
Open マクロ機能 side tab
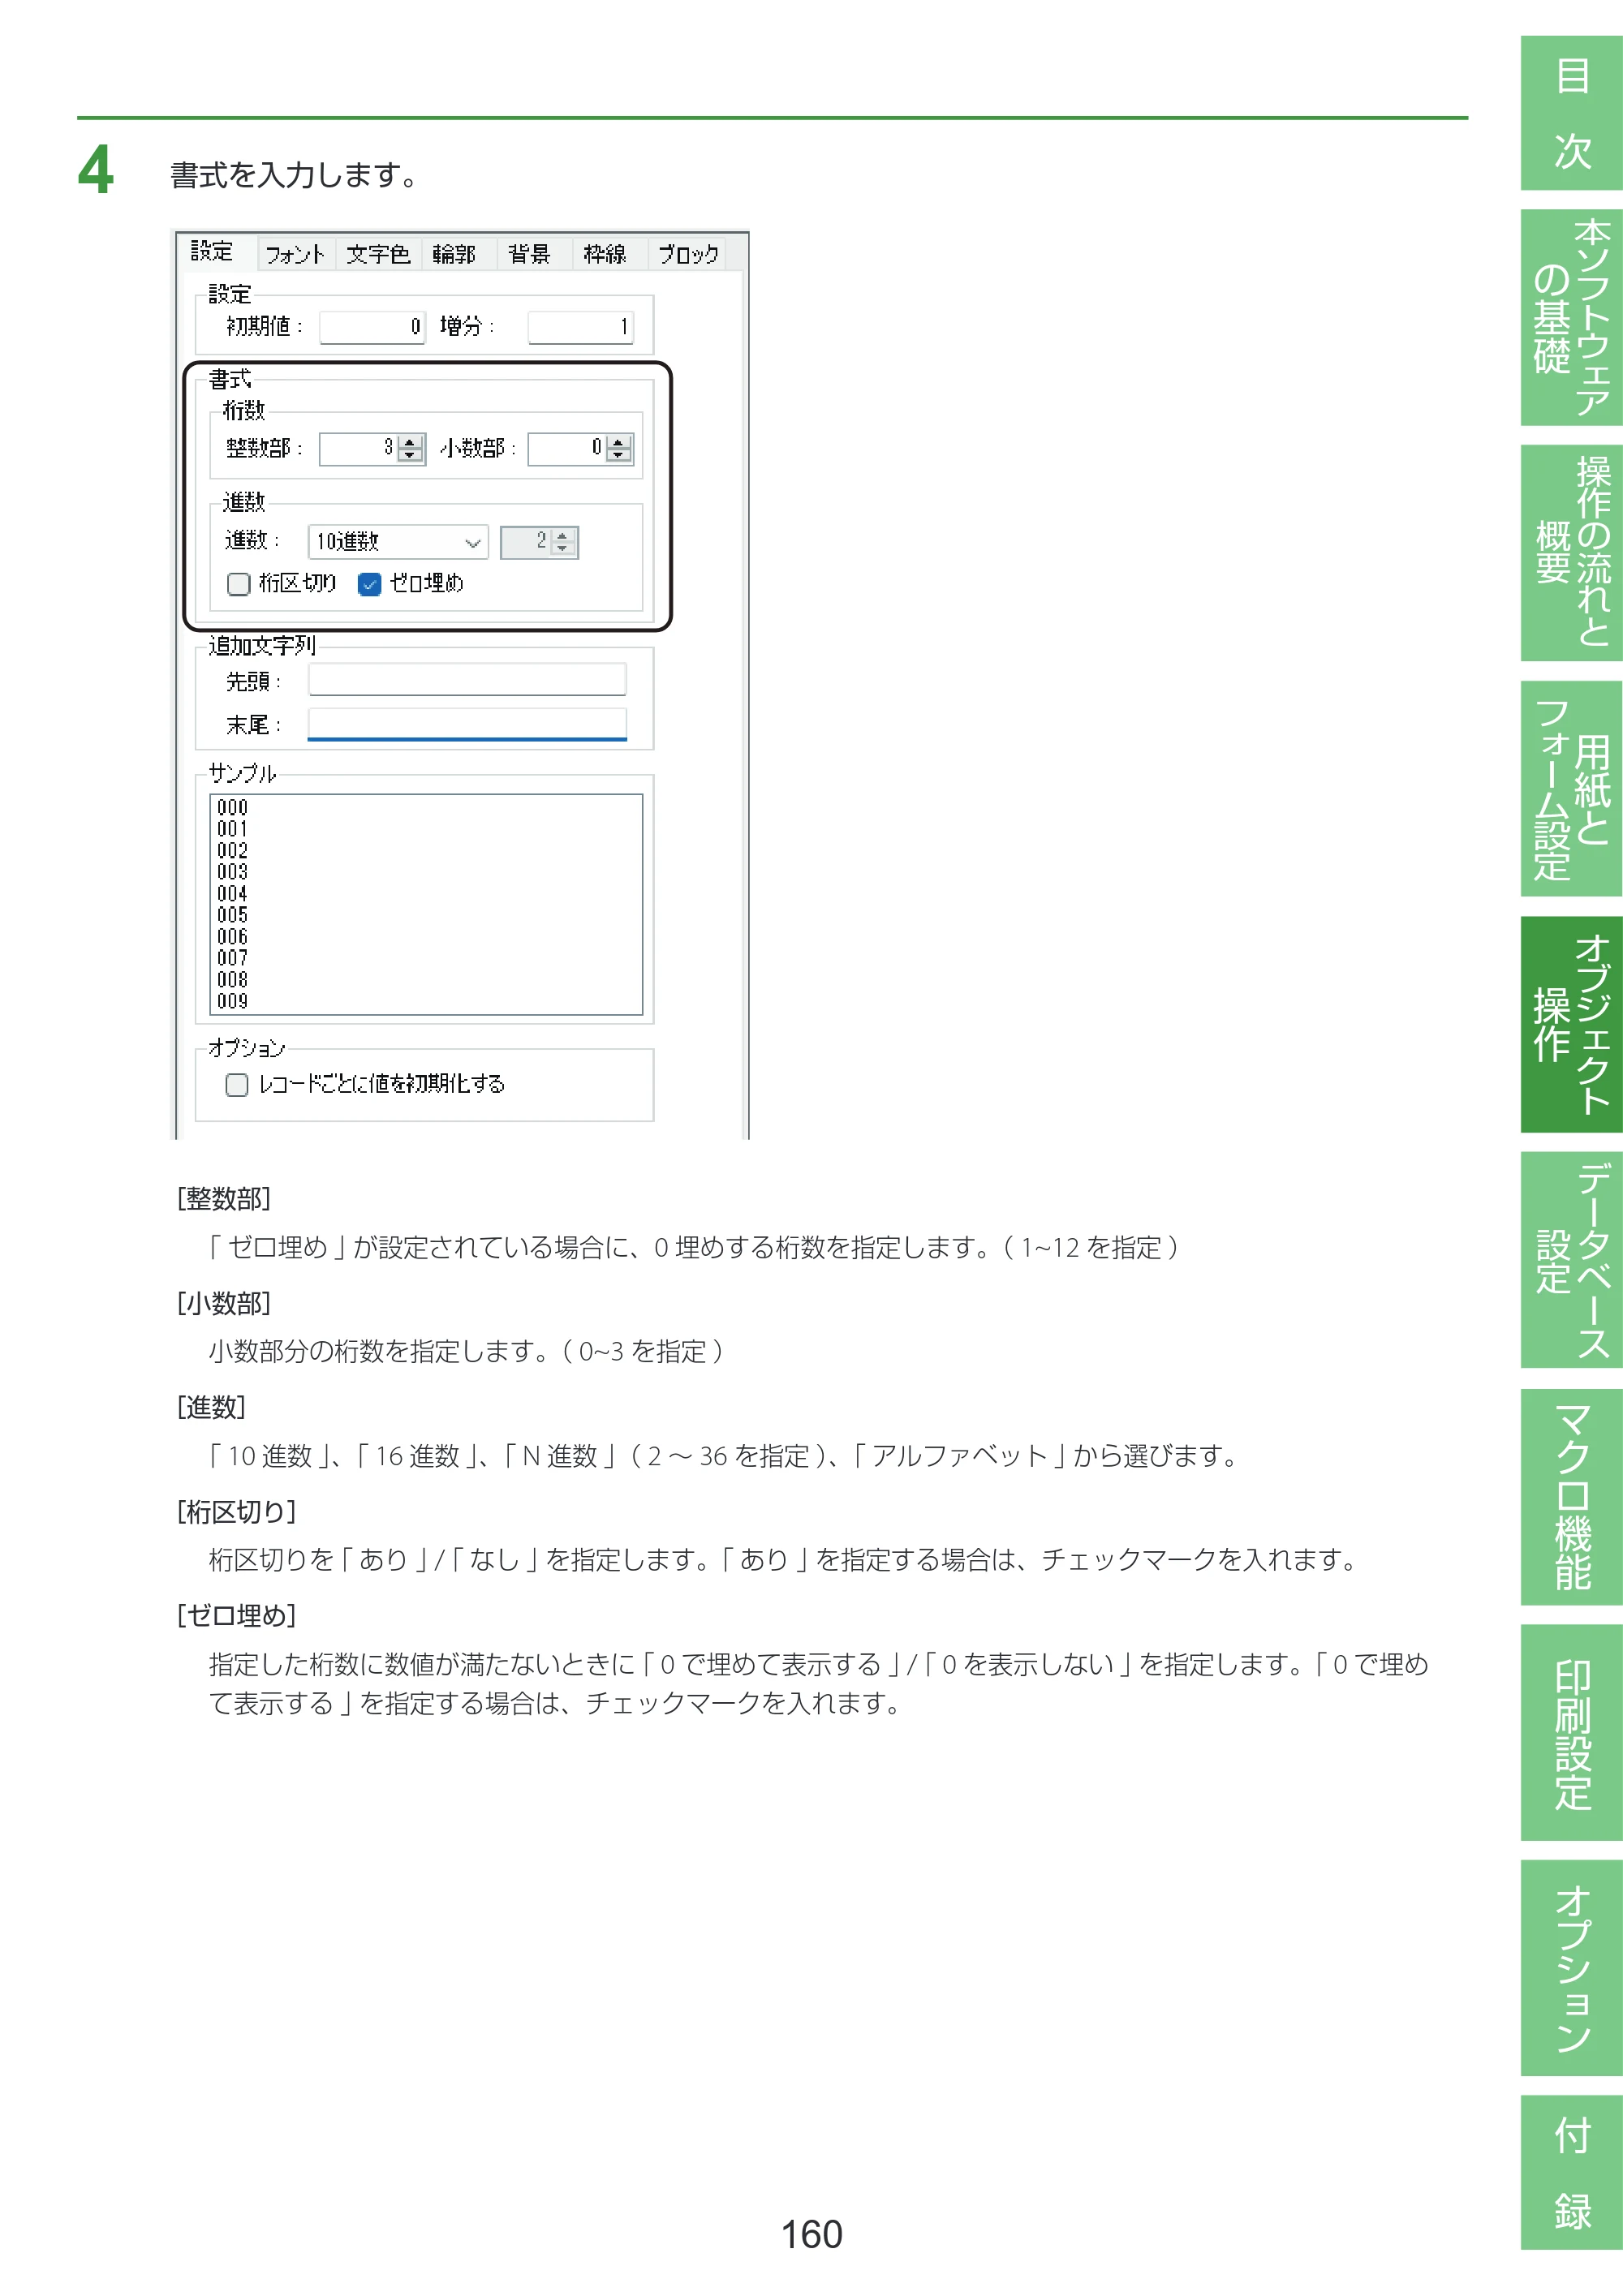point(1571,1497)
